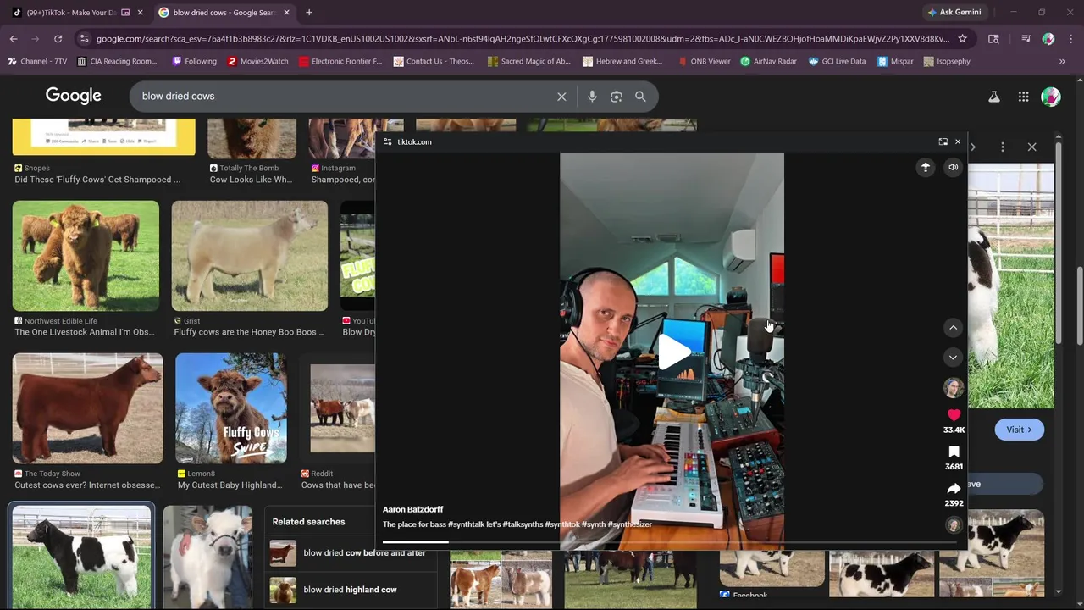Viewport: 1084px width, 610px height.
Task: Return the TikTok video to its tab
Action: click(943, 141)
